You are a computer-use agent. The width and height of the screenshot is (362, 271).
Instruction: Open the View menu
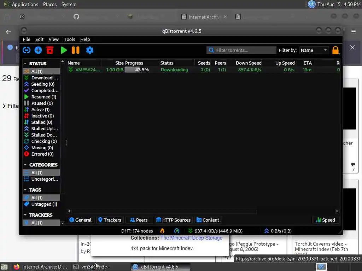pos(54,40)
